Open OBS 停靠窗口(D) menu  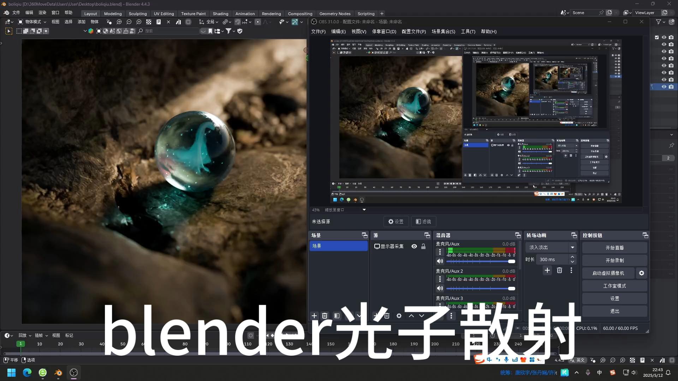384,31
